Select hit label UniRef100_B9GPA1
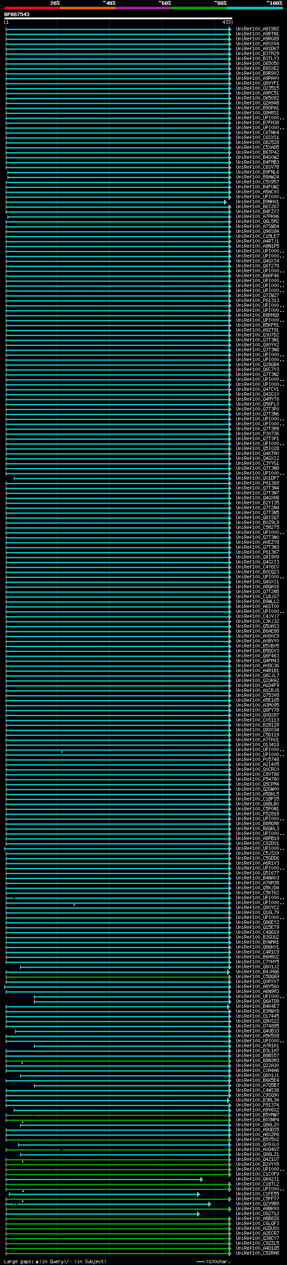287x1265 pixels. [257, 108]
